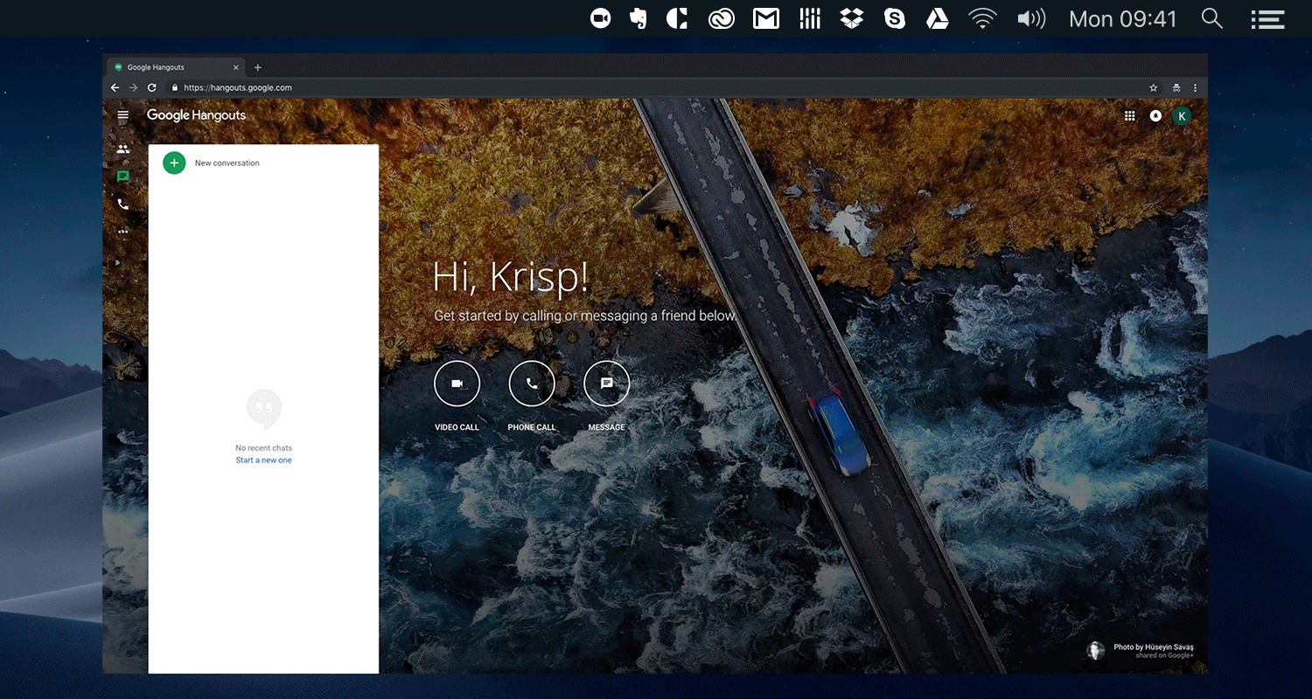Open the Google apps grid
This screenshot has width=1312, height=699.
click(1130, 115)
